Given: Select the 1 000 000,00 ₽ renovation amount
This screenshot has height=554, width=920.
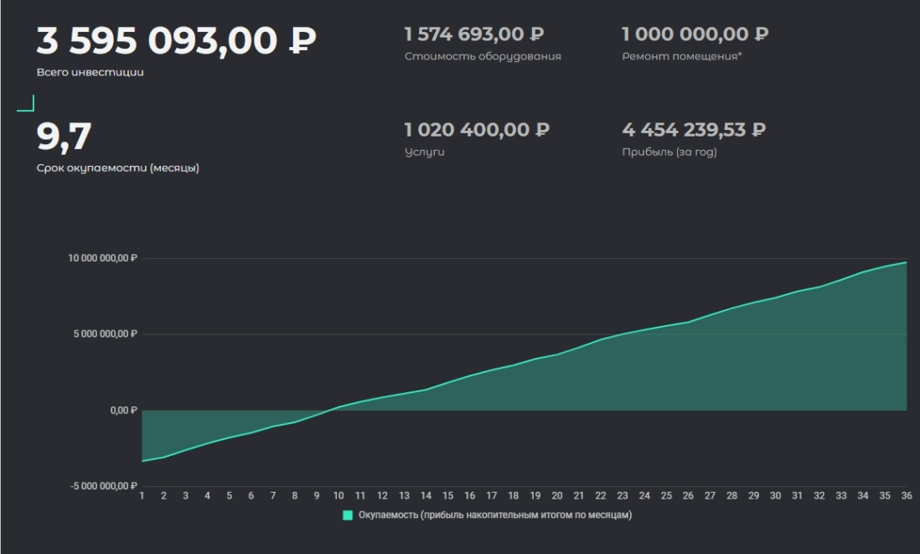Looking at the screenshot, I should [695, 34].
